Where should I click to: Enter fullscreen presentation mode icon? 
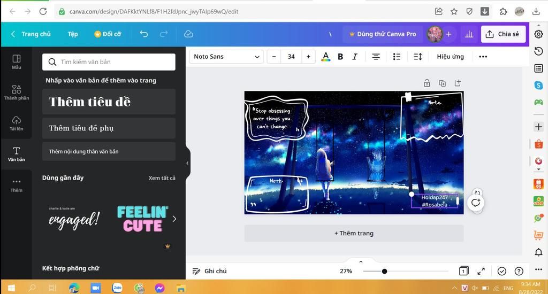point(481,272)
